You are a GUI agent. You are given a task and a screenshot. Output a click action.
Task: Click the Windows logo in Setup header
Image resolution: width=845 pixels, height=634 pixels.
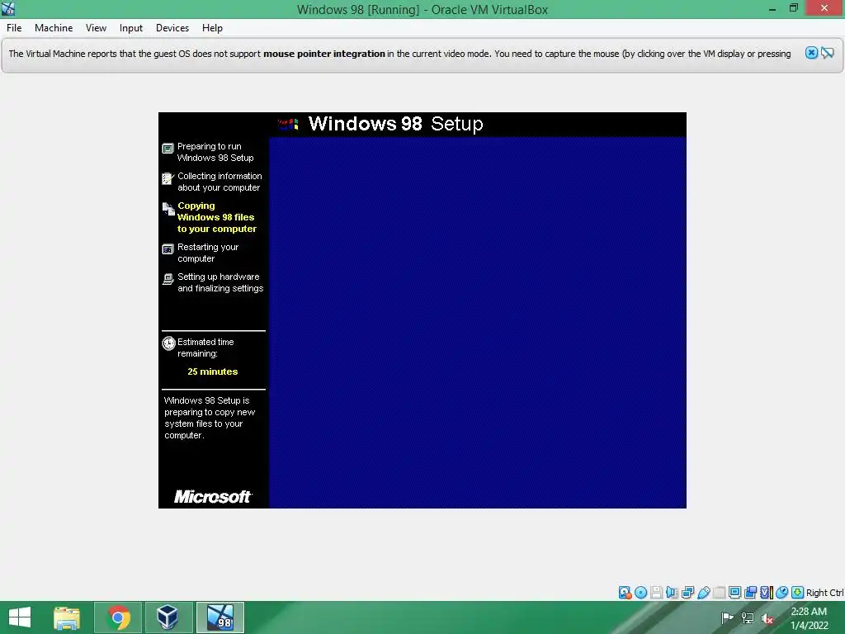(x=288, y=125)
